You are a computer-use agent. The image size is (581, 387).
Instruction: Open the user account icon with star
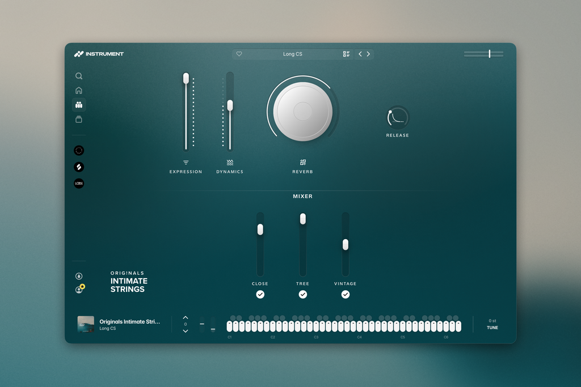tap(79, 289)
